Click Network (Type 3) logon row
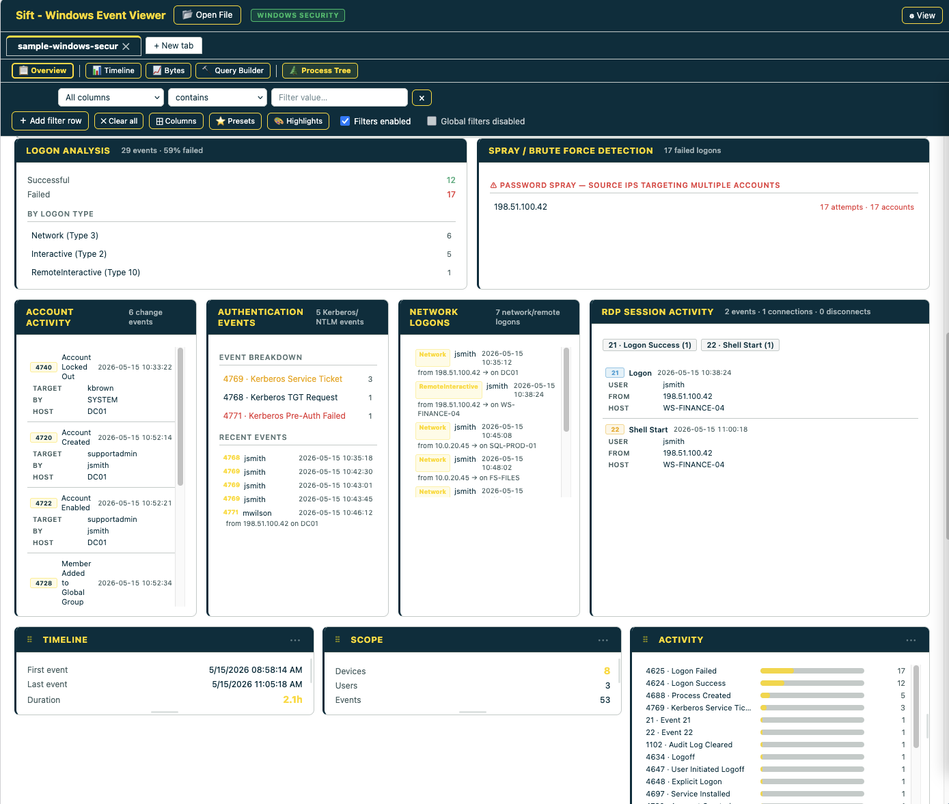This screenshot has height=804, width=949. point(241,236)
